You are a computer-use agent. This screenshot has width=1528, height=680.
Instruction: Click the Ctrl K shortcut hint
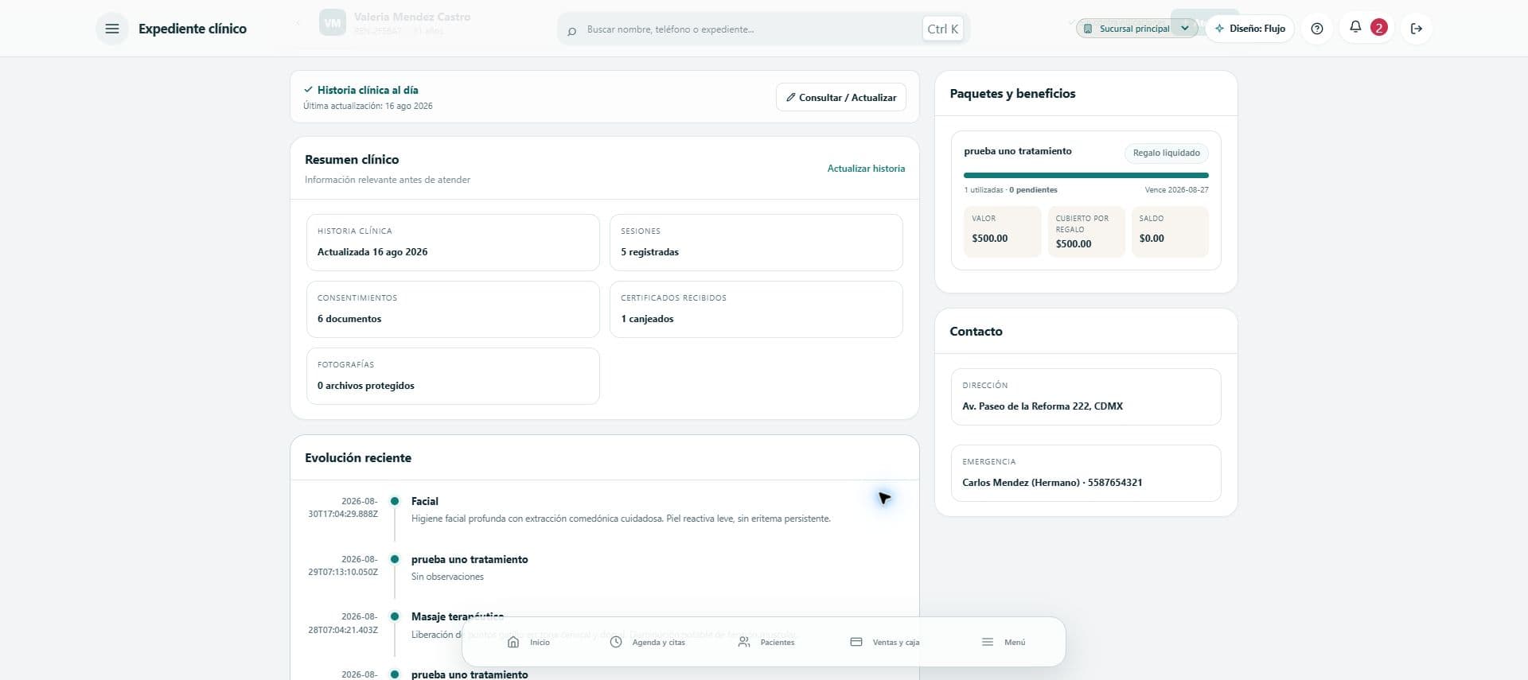click(943, 29)
